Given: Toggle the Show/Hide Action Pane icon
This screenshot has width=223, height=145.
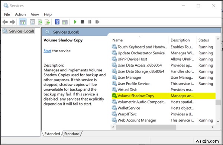Looking at the screenshot, I should [x=65, y=22].
